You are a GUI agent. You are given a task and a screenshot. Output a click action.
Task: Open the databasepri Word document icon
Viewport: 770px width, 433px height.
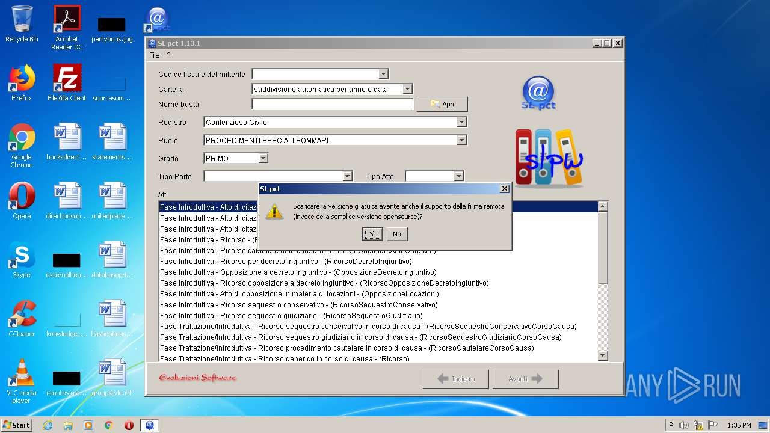[112, 260]
